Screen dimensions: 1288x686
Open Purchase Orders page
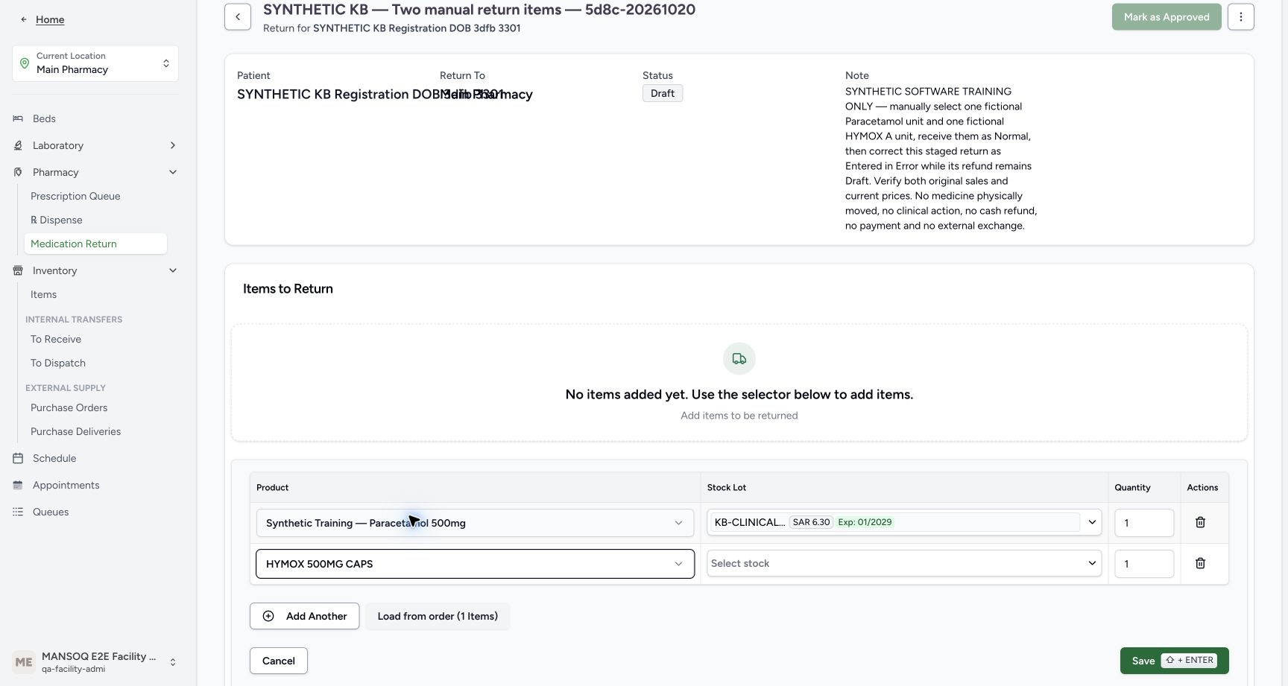[x=69, y=407]
